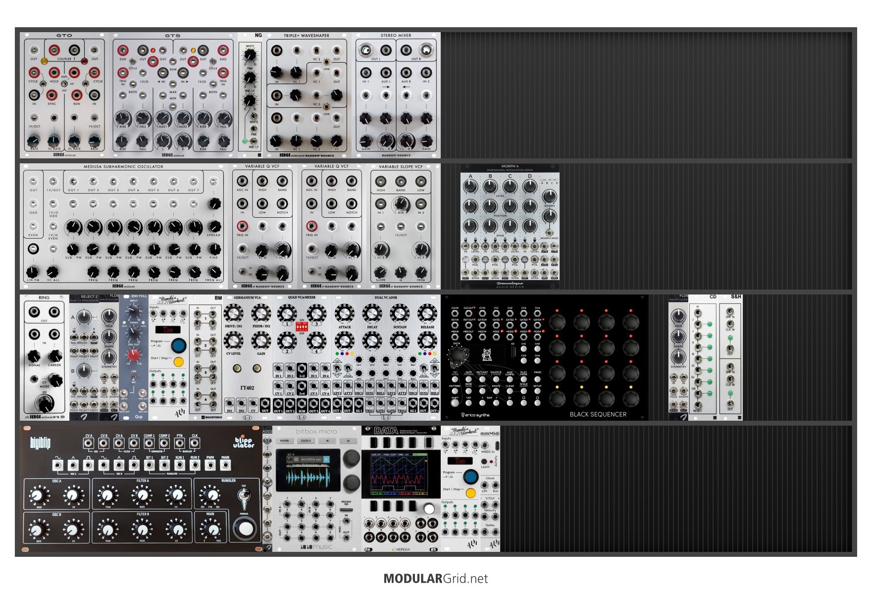The image size is (872, 589).
Task: Click the Joranalogue logo on the Morph 4 module
Action: [510, 285]
